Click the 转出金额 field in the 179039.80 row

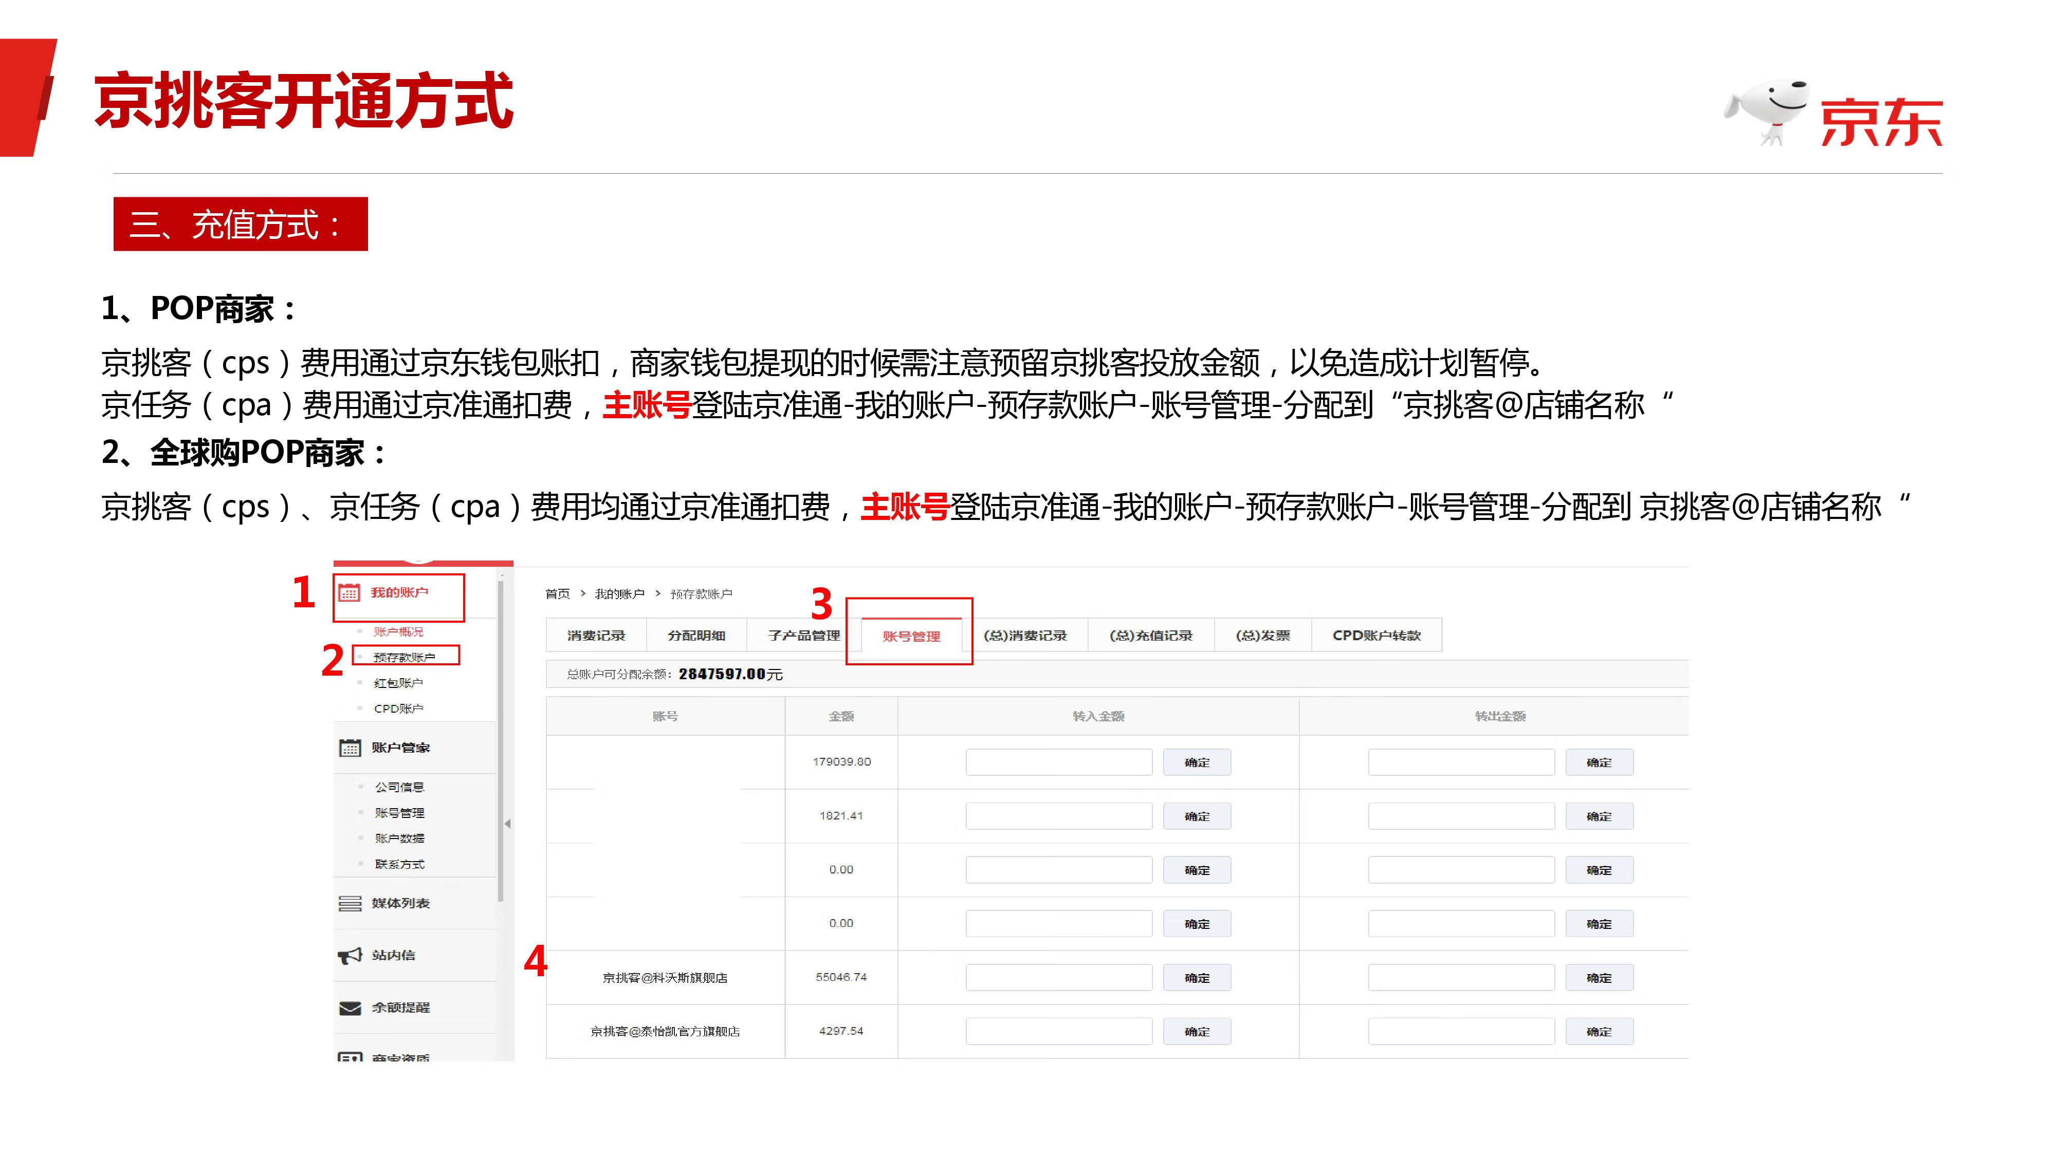(1461, 762)
